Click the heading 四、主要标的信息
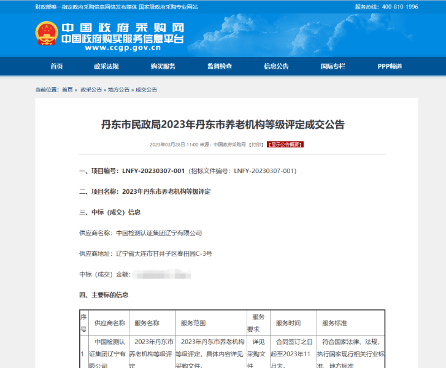This screenshot has height=368, width=446. (104, 295)
